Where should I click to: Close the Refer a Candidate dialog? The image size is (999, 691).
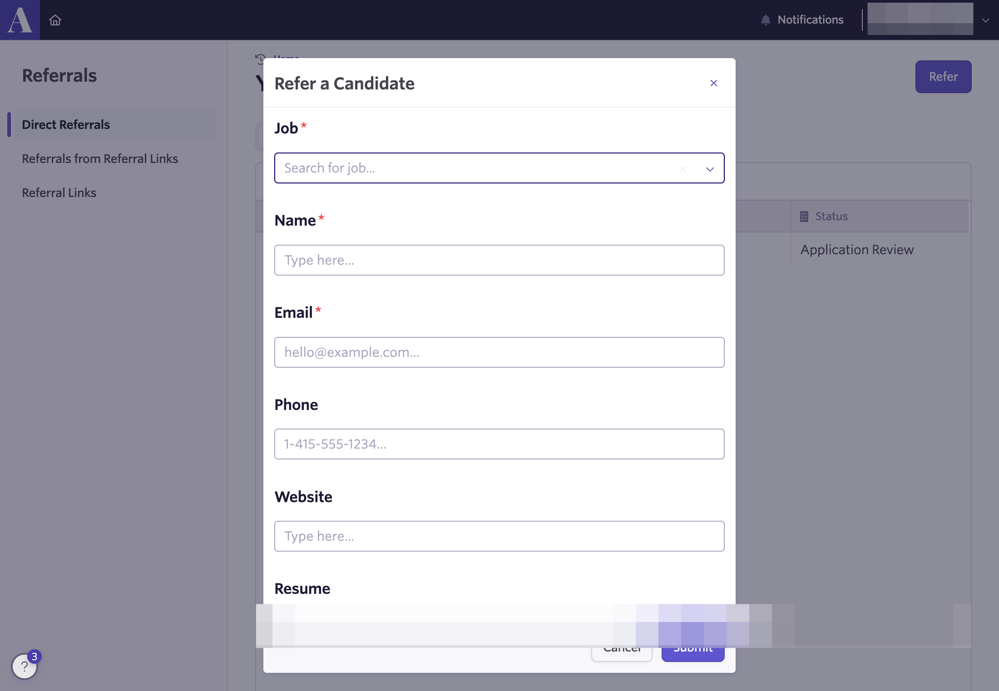pos(714,83)
